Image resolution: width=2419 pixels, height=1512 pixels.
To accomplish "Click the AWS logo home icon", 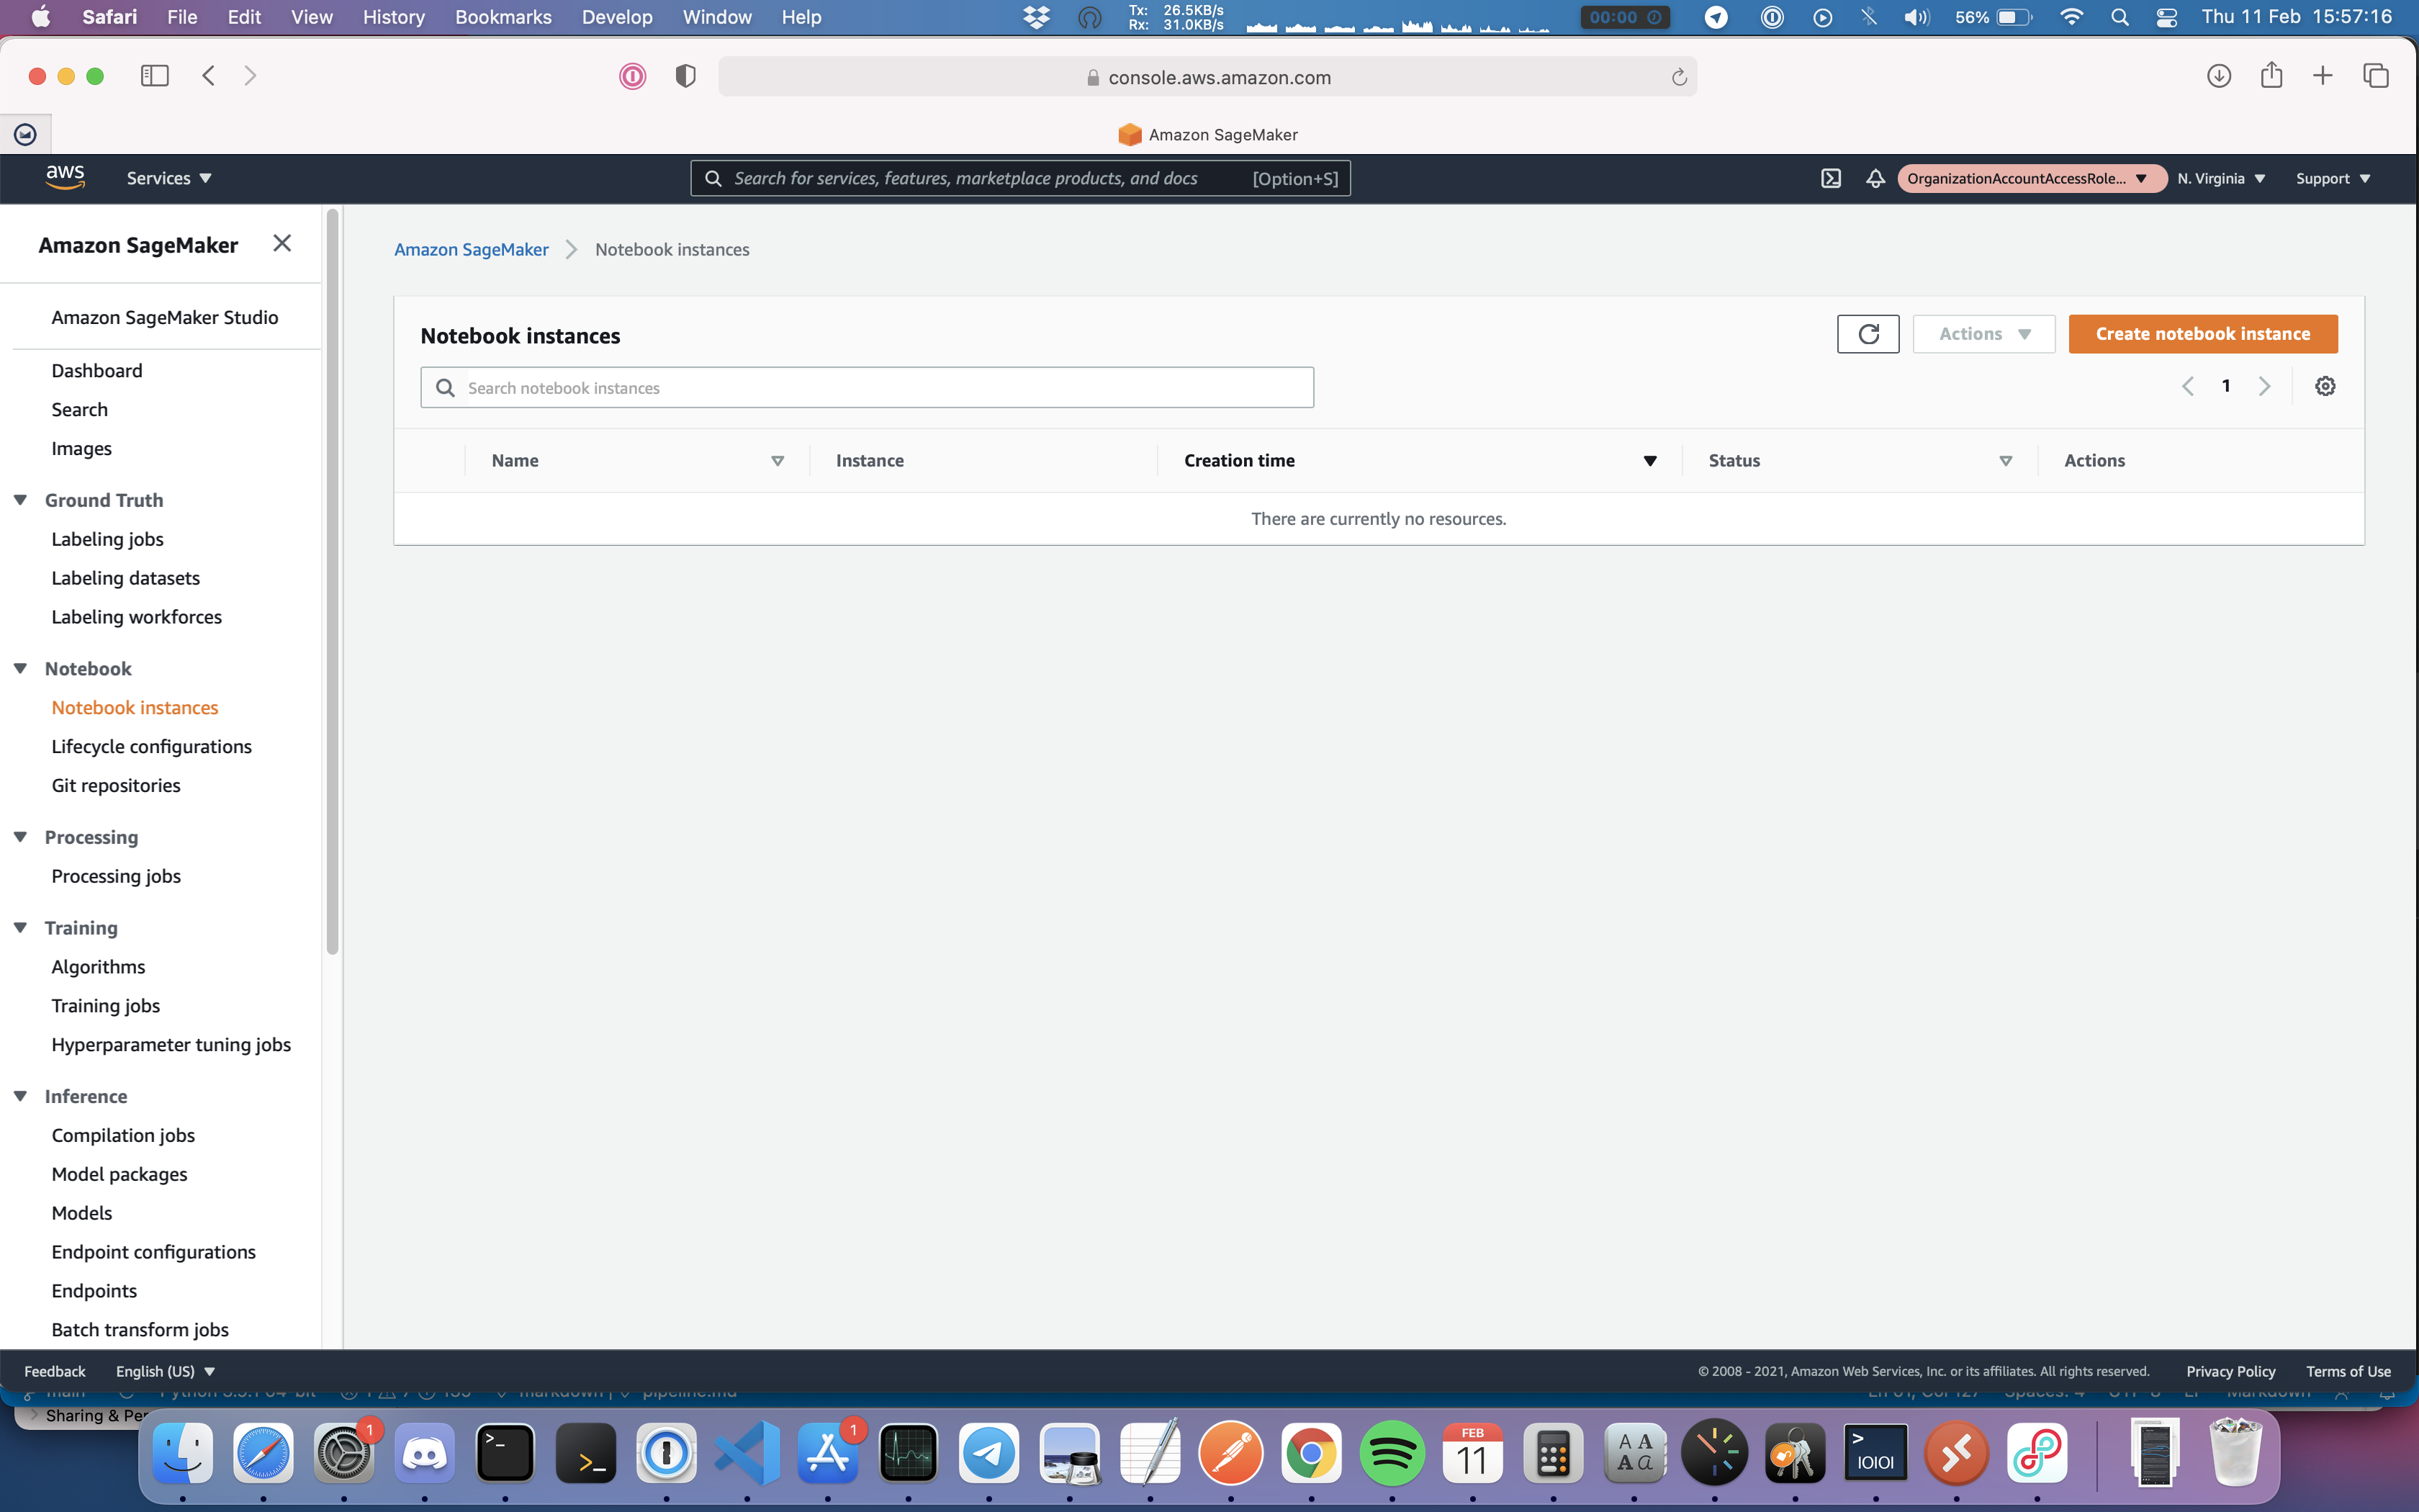I will [x=65, y=177].
